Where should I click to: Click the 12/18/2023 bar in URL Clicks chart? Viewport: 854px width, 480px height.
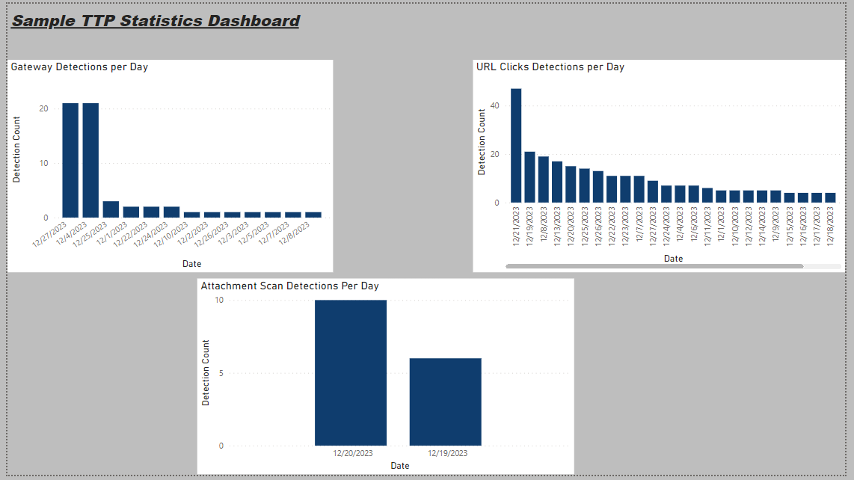click(830, 198)
